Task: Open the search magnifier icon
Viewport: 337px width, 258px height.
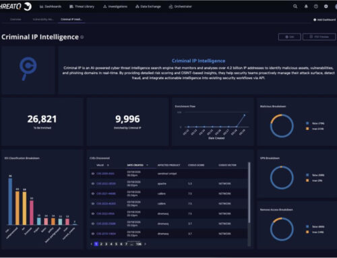Action: tap(295, 6)
